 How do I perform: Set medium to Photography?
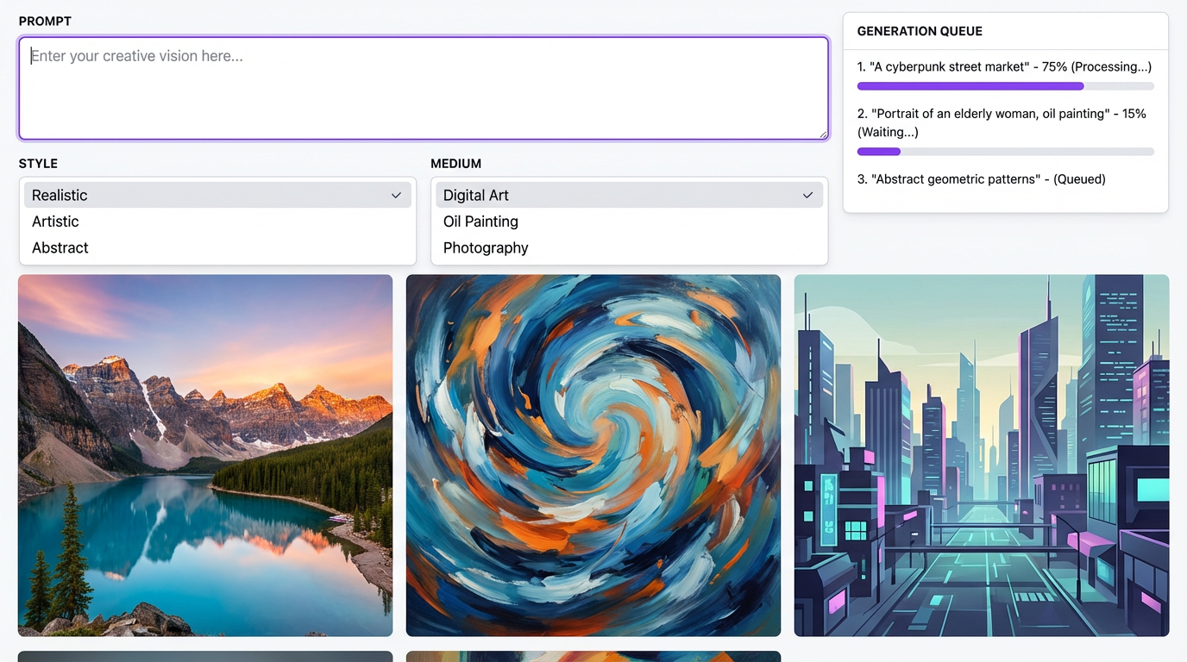pyautogui.click(x=486, y=248)
